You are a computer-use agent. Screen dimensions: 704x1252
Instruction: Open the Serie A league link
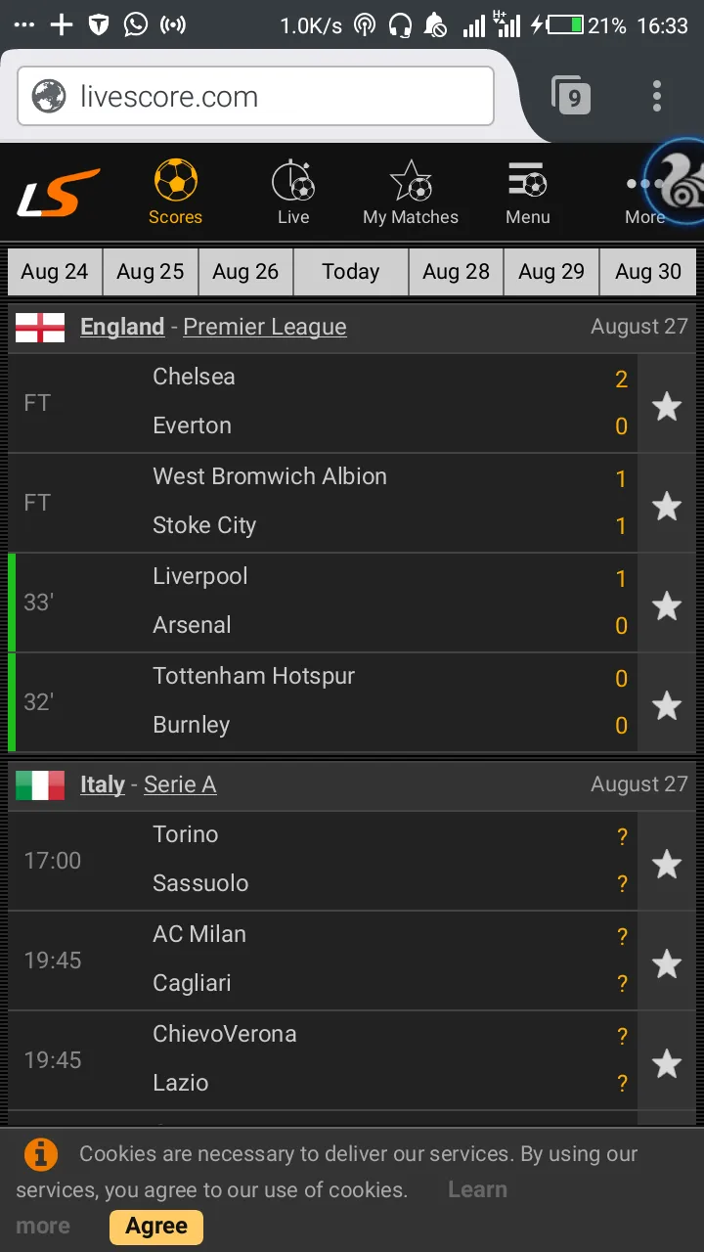(180, 784)
